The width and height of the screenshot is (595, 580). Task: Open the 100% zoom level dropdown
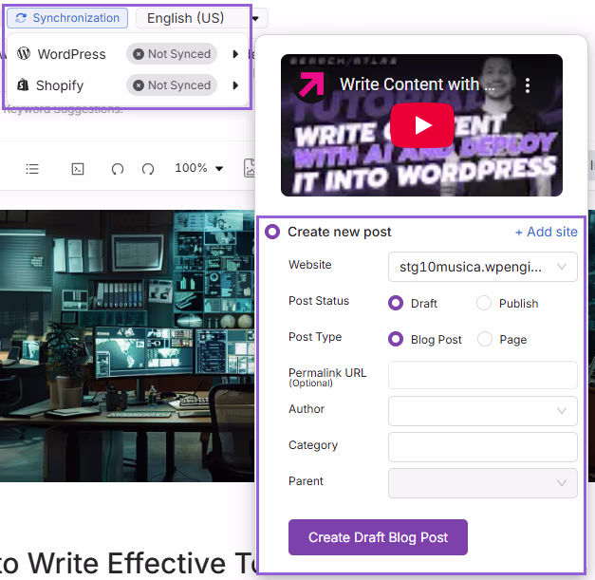coord(199,169)
